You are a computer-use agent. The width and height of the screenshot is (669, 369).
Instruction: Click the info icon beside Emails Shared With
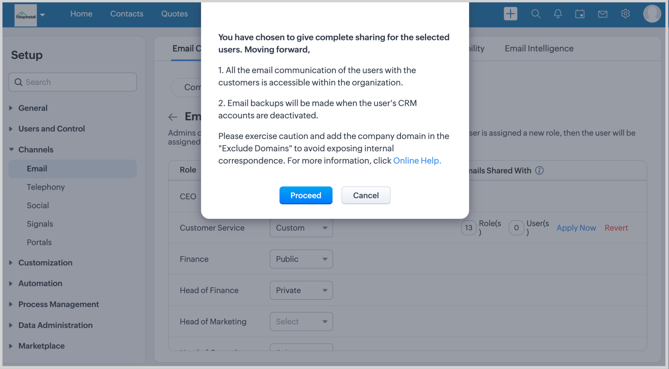[x=539, y=171]
